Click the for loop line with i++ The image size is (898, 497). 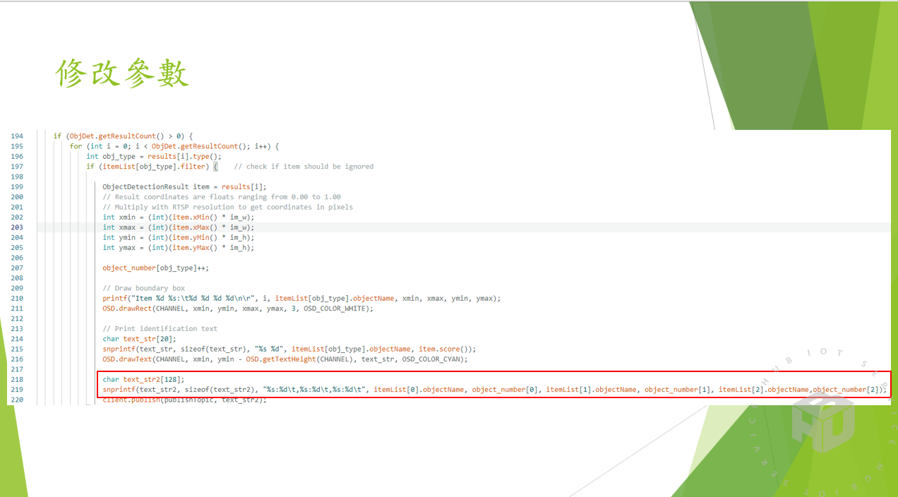175,146
